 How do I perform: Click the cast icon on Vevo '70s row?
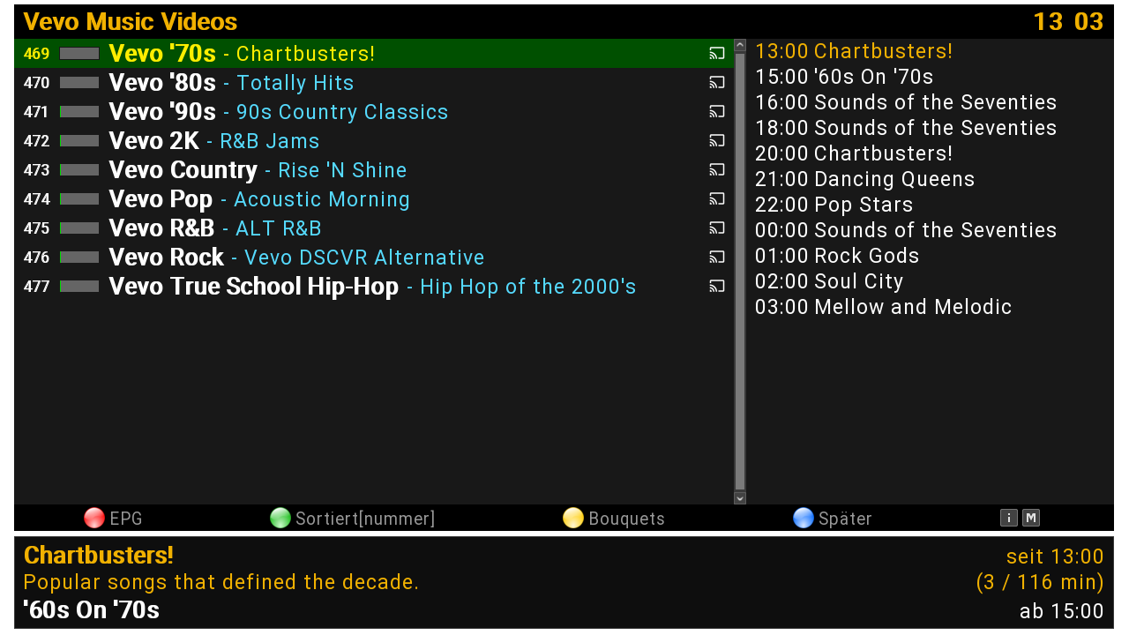[x=716, y=54]
